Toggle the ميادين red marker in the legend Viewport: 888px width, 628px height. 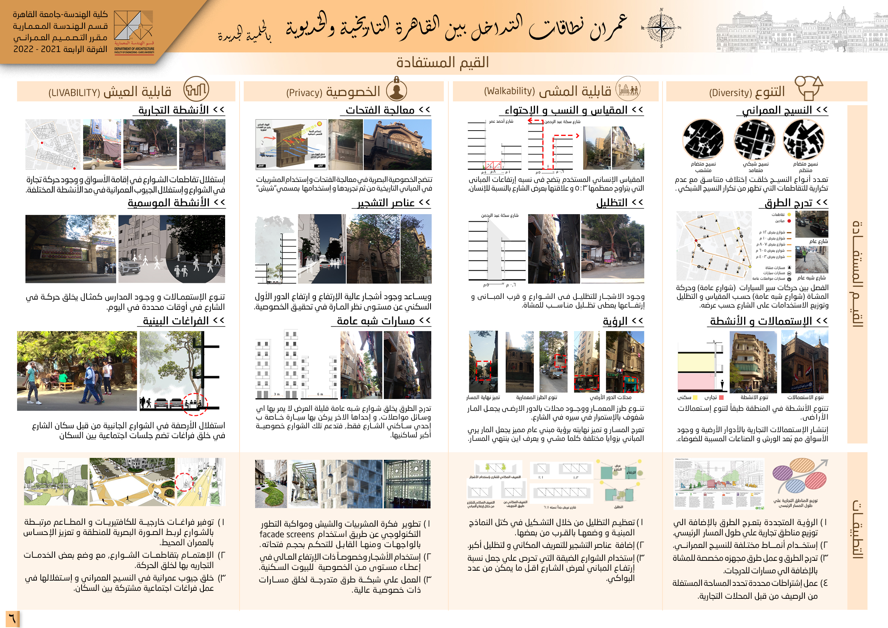point(789,221)
